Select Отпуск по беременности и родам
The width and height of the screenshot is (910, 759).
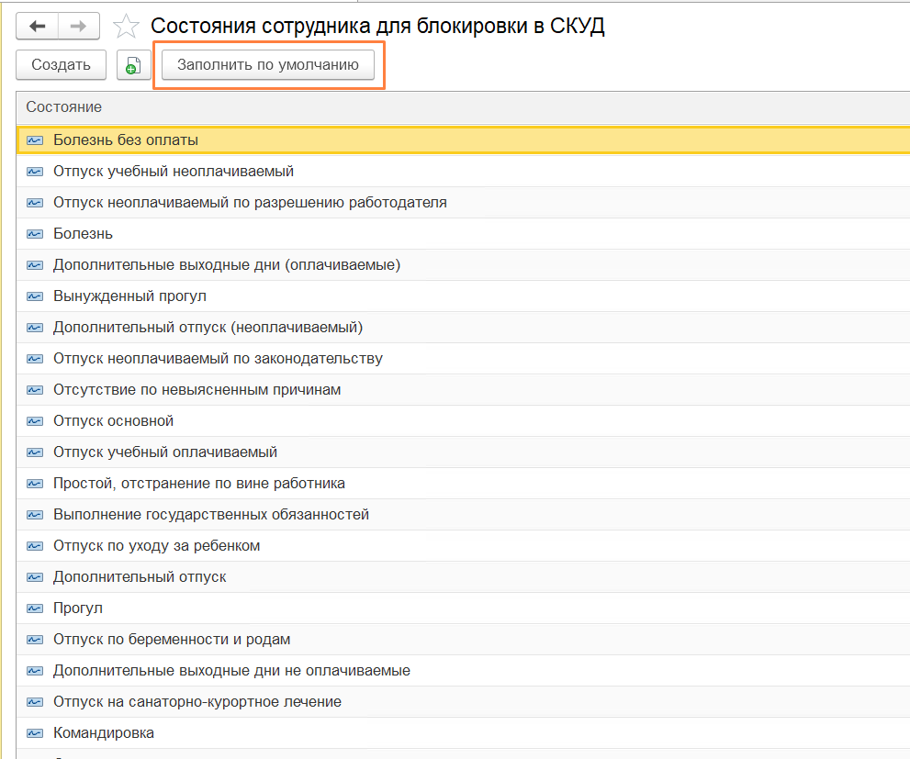point(172,640)
